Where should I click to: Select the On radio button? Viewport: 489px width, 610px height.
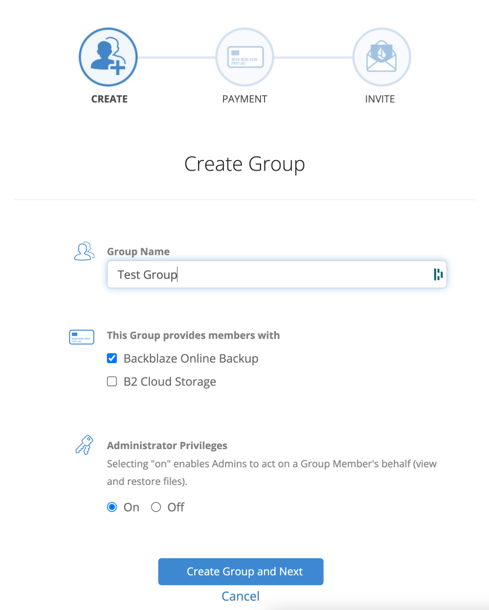coord(112,507)
